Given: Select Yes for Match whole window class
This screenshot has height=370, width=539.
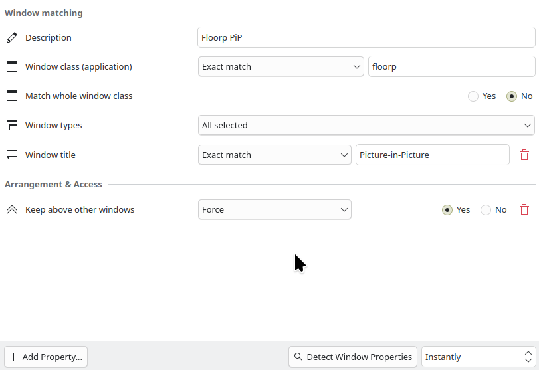Looking at the screenshot, I should [x=473, y=96].
